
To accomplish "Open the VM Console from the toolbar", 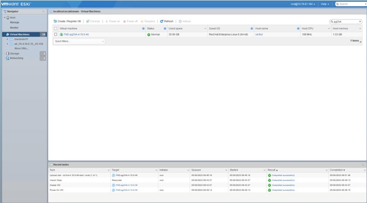I will click(x=93, y=21).
